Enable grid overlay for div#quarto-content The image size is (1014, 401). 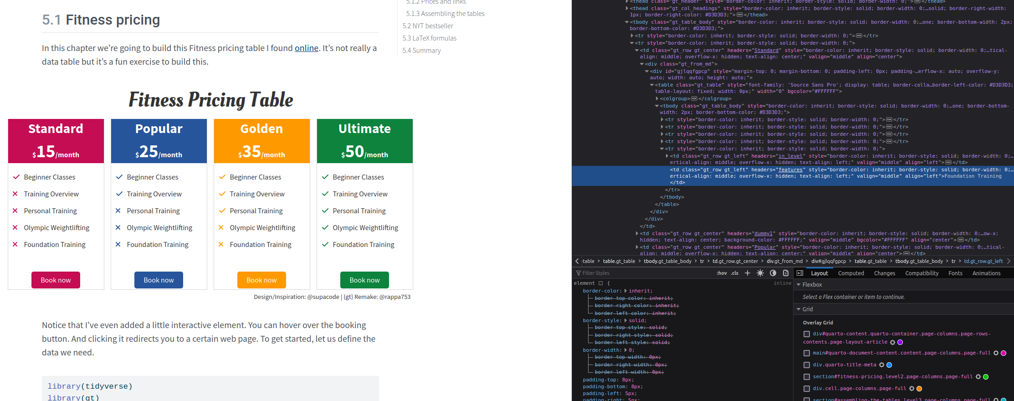[807, 334]
